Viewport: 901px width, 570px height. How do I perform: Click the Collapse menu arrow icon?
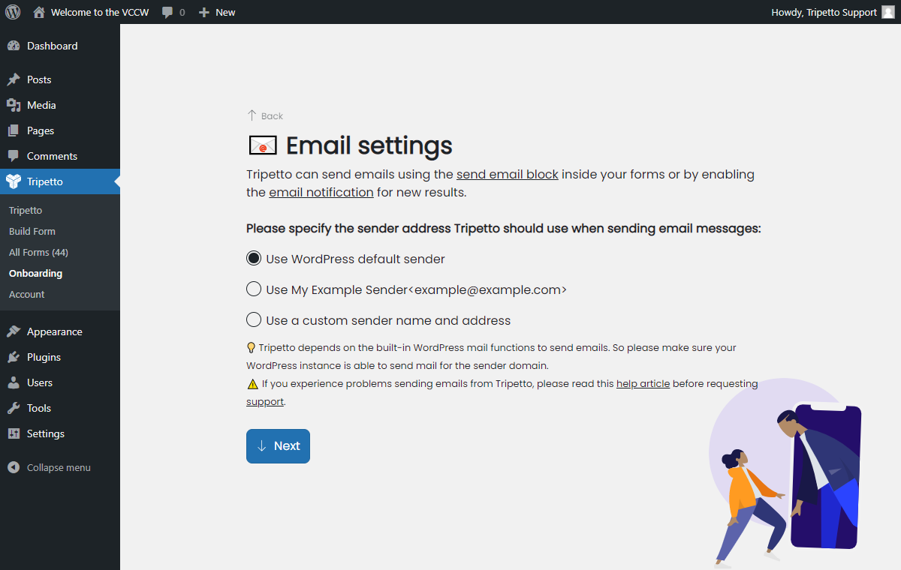14,467
